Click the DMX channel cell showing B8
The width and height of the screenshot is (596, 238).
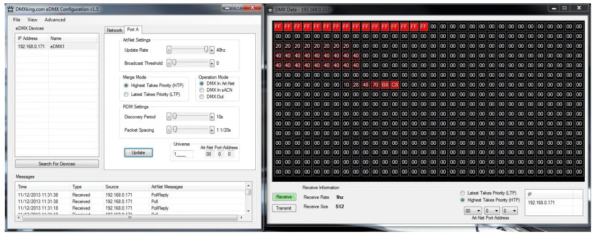tap(385, 84)
